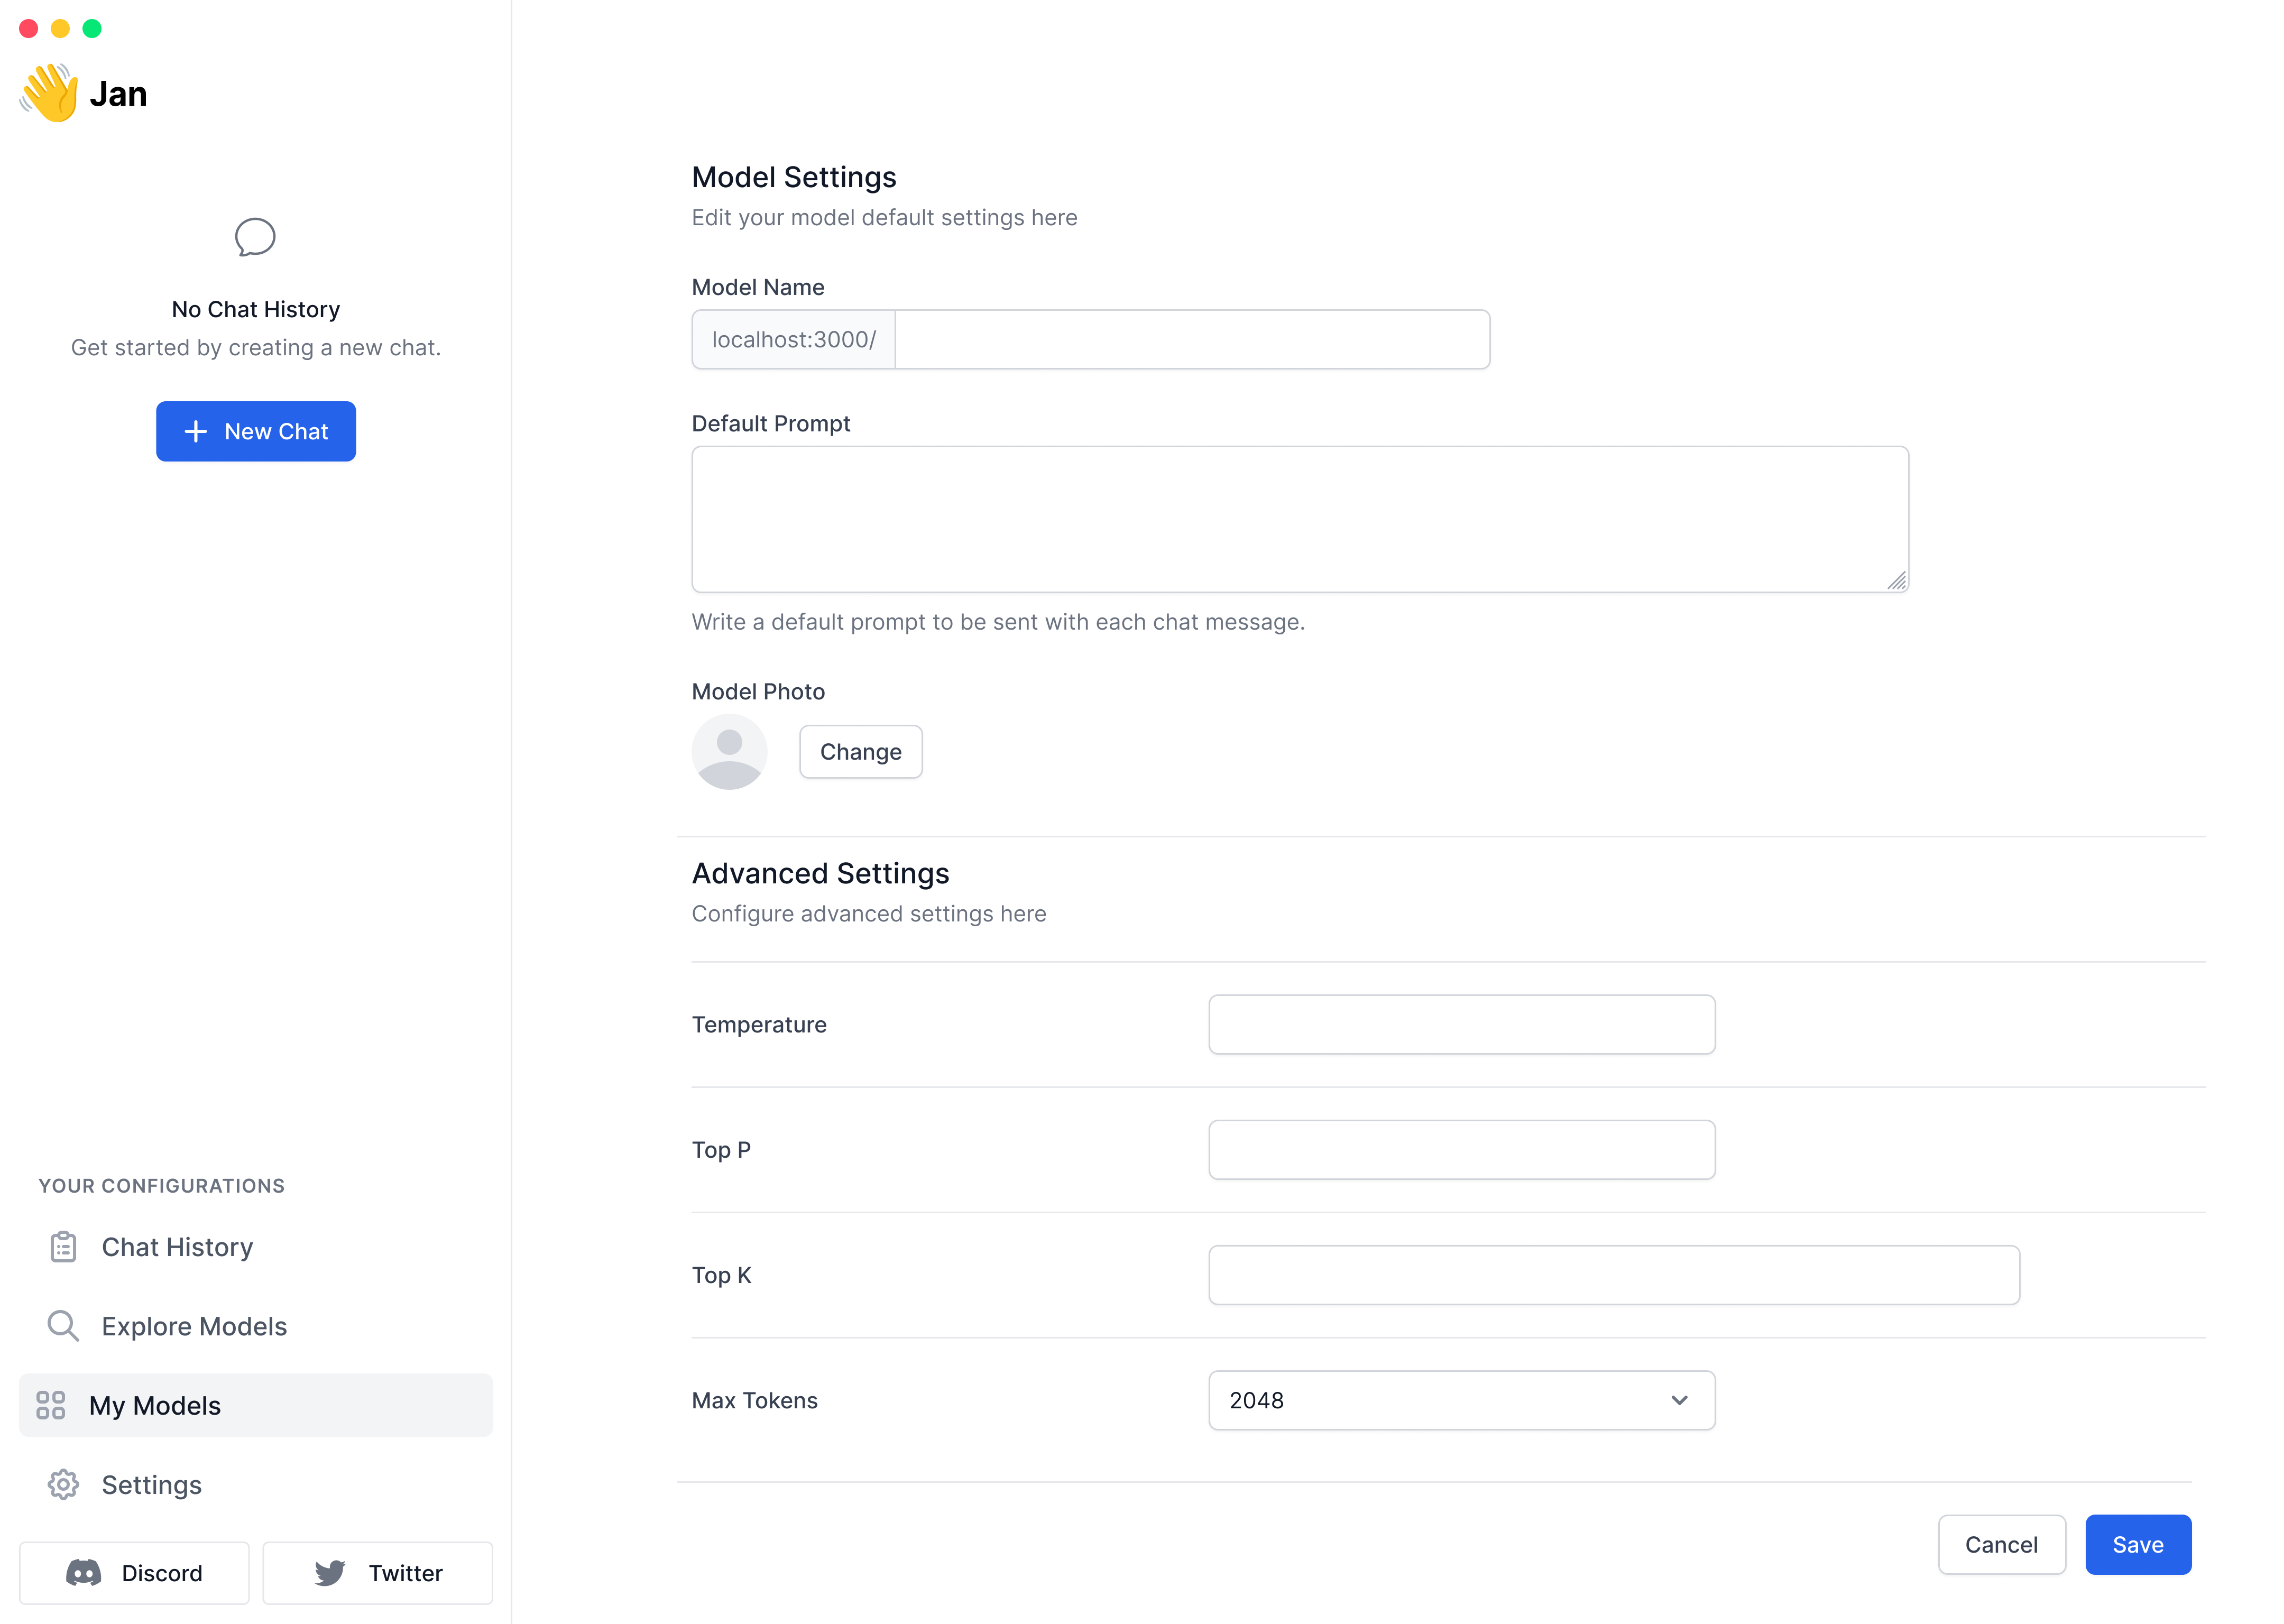Click the Chat History clipboard icon
Image resolution: width=2284 pixels, height=1624 pixels.
coord(63,1247)
